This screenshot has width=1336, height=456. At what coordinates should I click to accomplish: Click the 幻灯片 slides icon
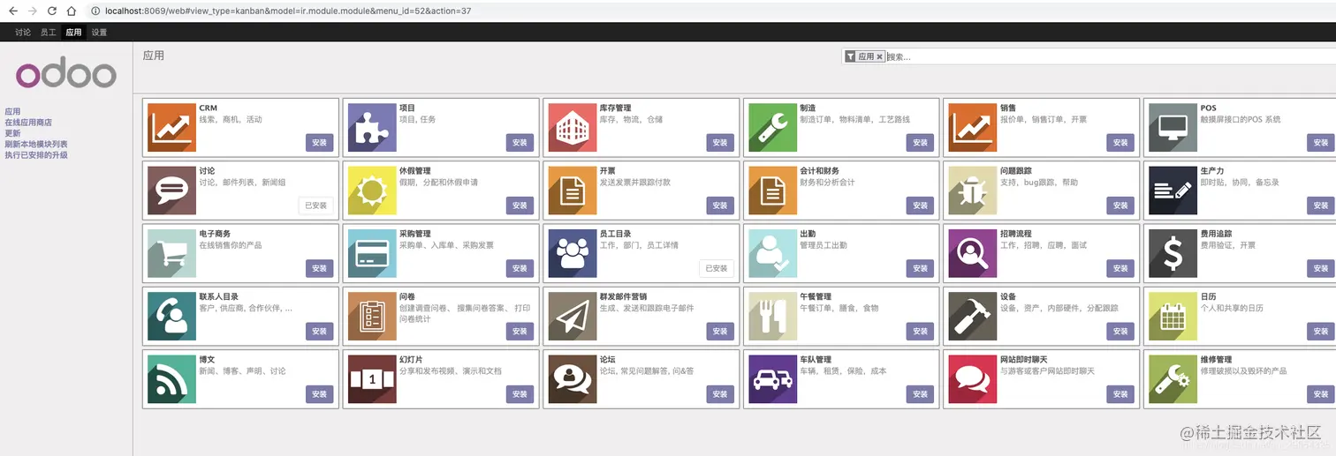pyautogui.click(x=372, y=379)
